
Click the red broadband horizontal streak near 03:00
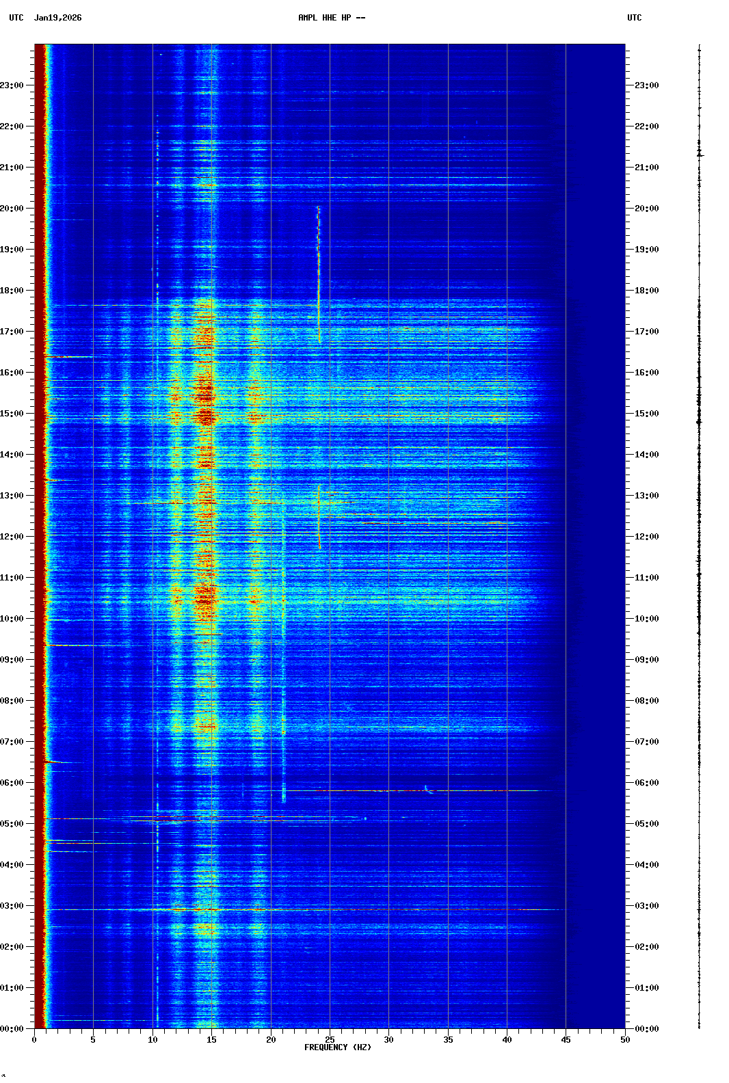pyautogui.click(x=342, y=909)
